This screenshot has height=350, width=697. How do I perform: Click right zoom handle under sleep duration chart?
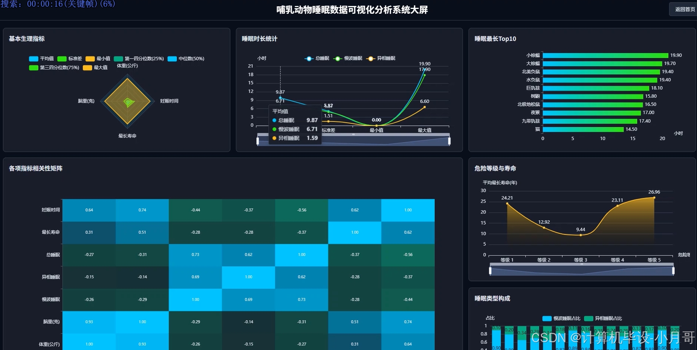(449, 141)
